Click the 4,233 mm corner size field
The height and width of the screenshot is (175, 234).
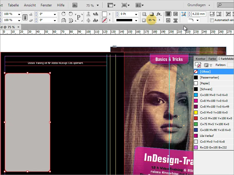click(x=199, y=14)
